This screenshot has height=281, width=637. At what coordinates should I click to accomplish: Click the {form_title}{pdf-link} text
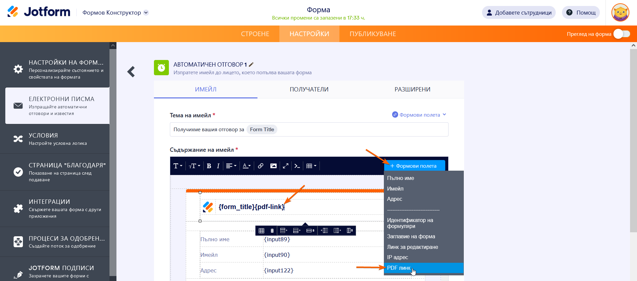[251, 207]
